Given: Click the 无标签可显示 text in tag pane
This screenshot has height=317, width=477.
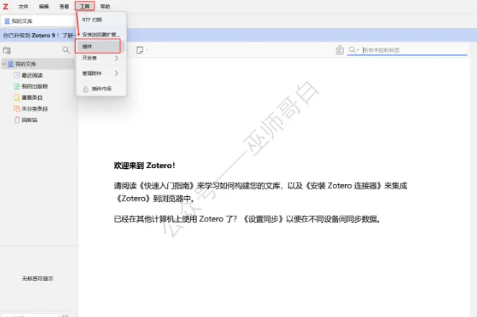Looking at the screenshot, I should (37, 278).
